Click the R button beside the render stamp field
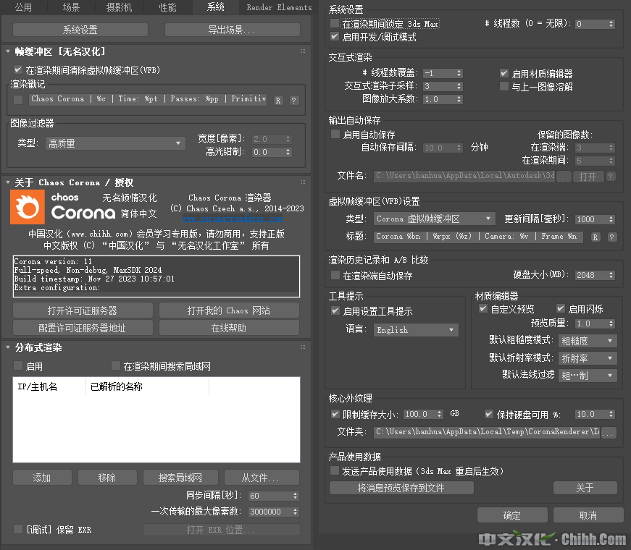Viewport: 631px width, 550px height. 278,101
